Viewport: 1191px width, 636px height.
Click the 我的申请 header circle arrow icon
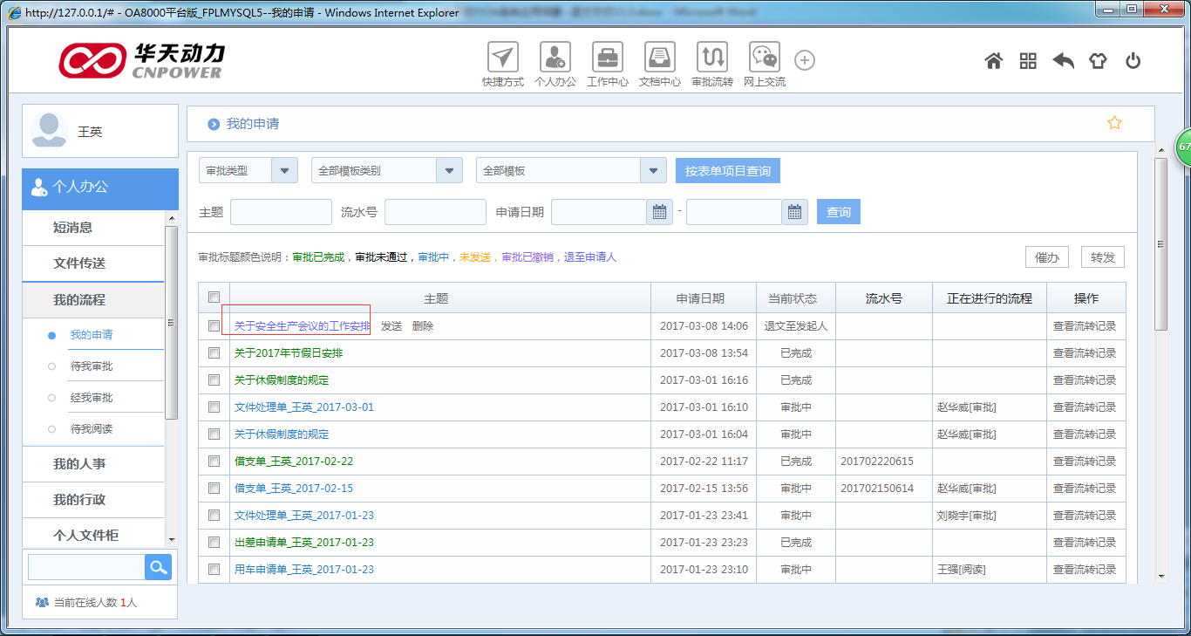pos(214,124)
